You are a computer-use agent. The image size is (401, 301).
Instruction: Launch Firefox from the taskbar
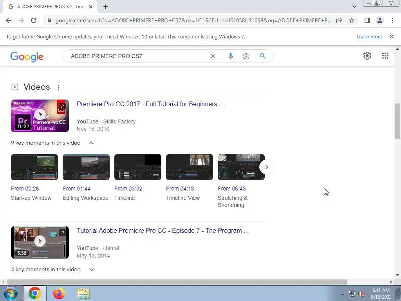[x=59, y=293]
